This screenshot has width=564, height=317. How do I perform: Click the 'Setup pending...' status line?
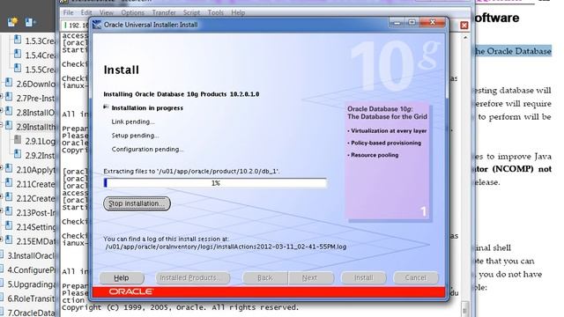(135, 136)
